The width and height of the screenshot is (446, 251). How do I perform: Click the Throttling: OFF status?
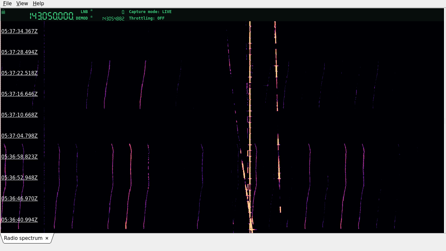147,18
